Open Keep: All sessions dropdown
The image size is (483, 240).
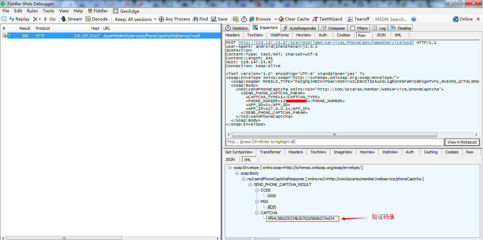[x=135, y=19]
